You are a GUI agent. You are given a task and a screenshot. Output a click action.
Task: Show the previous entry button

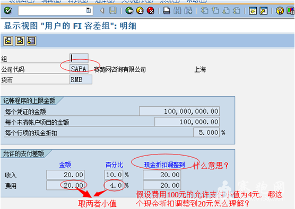tap(8, 41)
